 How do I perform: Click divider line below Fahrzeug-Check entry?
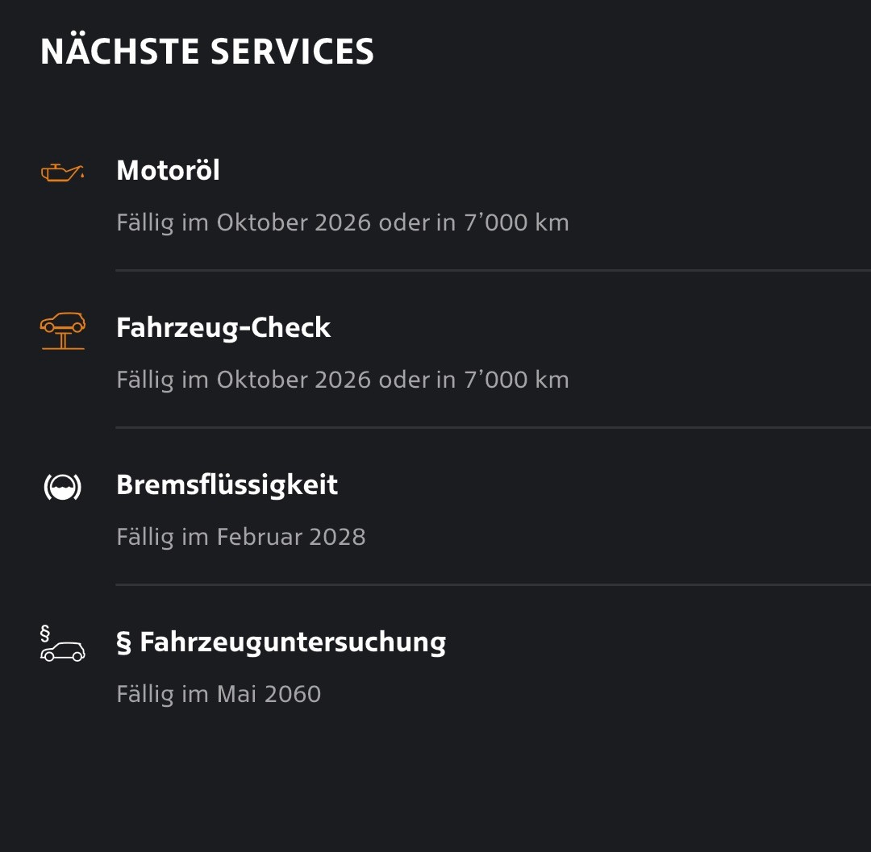[494, 427]
